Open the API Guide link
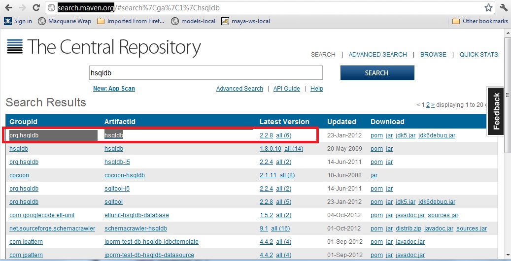The image size is (511, 261). tap(286, 89)
